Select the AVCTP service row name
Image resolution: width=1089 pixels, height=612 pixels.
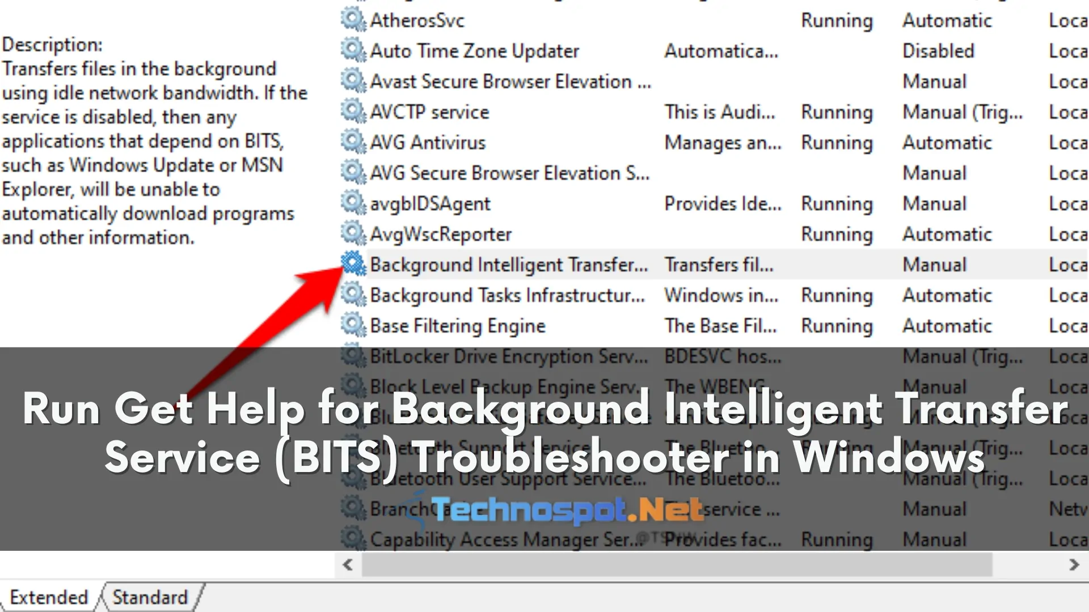(429, 113)
